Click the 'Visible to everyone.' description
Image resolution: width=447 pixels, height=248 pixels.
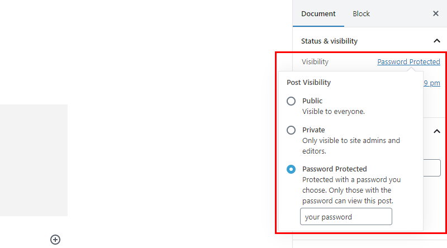coord(334,112)
